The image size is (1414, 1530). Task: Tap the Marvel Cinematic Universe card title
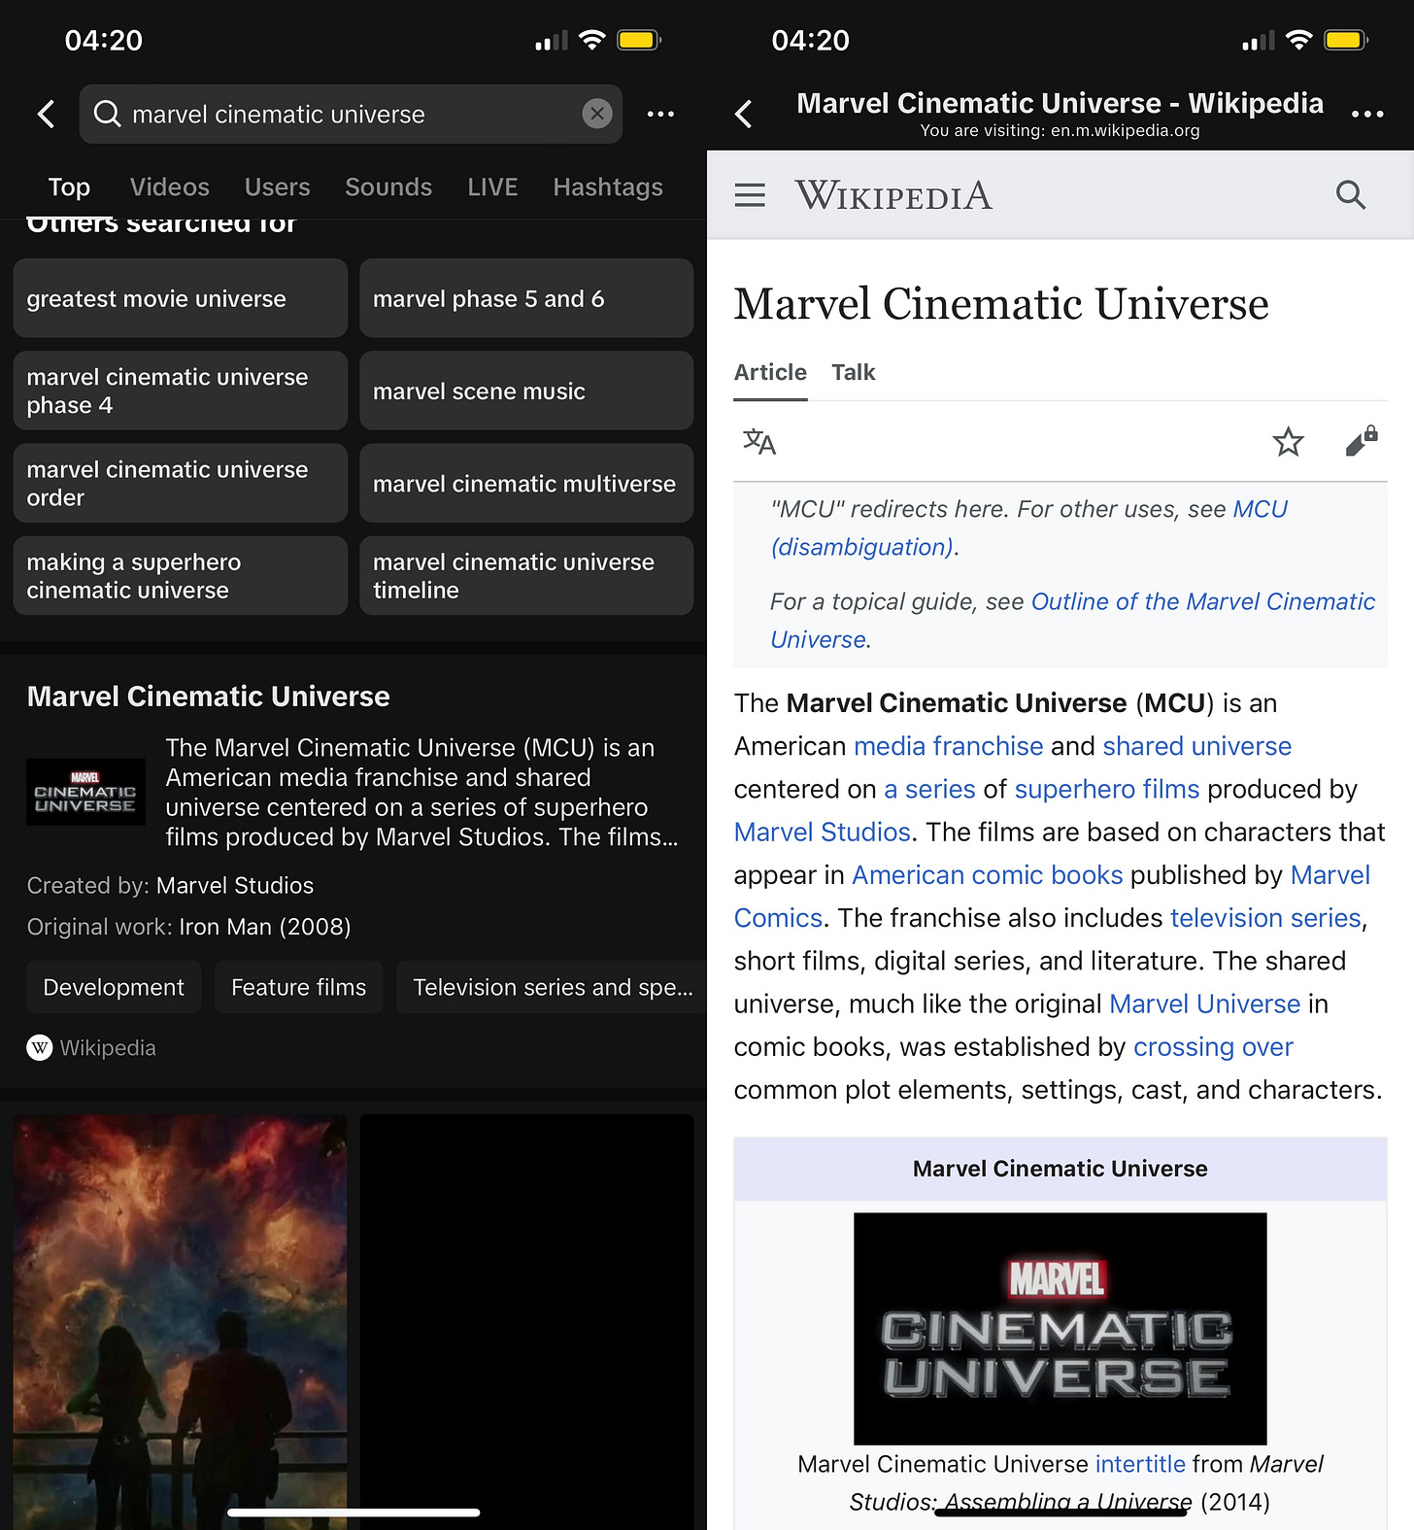tap(209, 697)
